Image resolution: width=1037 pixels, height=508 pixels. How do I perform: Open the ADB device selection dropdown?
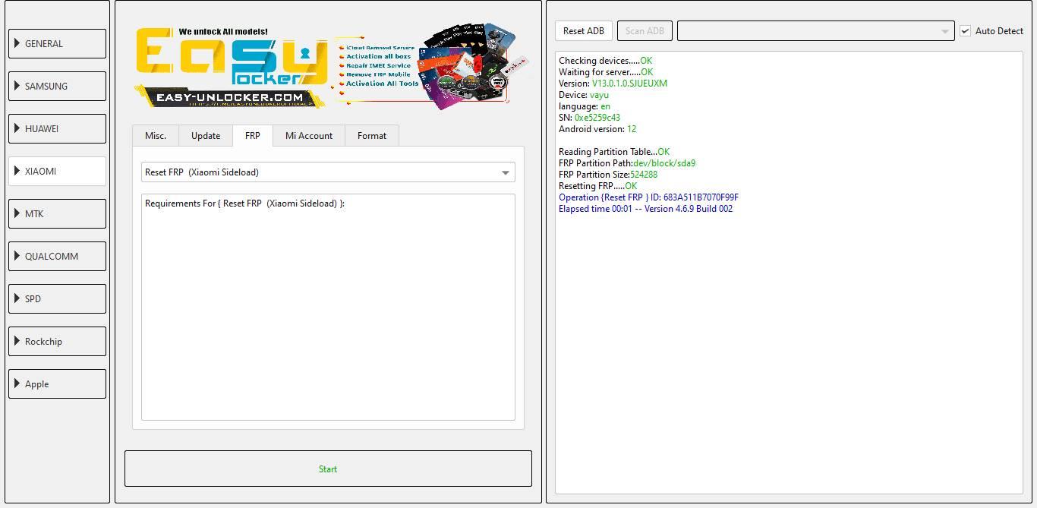[815, 30]
